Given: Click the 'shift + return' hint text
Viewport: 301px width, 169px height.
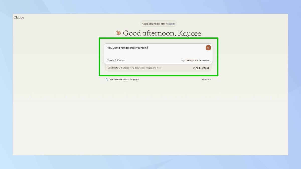Looking at the screenshot, I should pyautogui.click(x=192, y=60).
